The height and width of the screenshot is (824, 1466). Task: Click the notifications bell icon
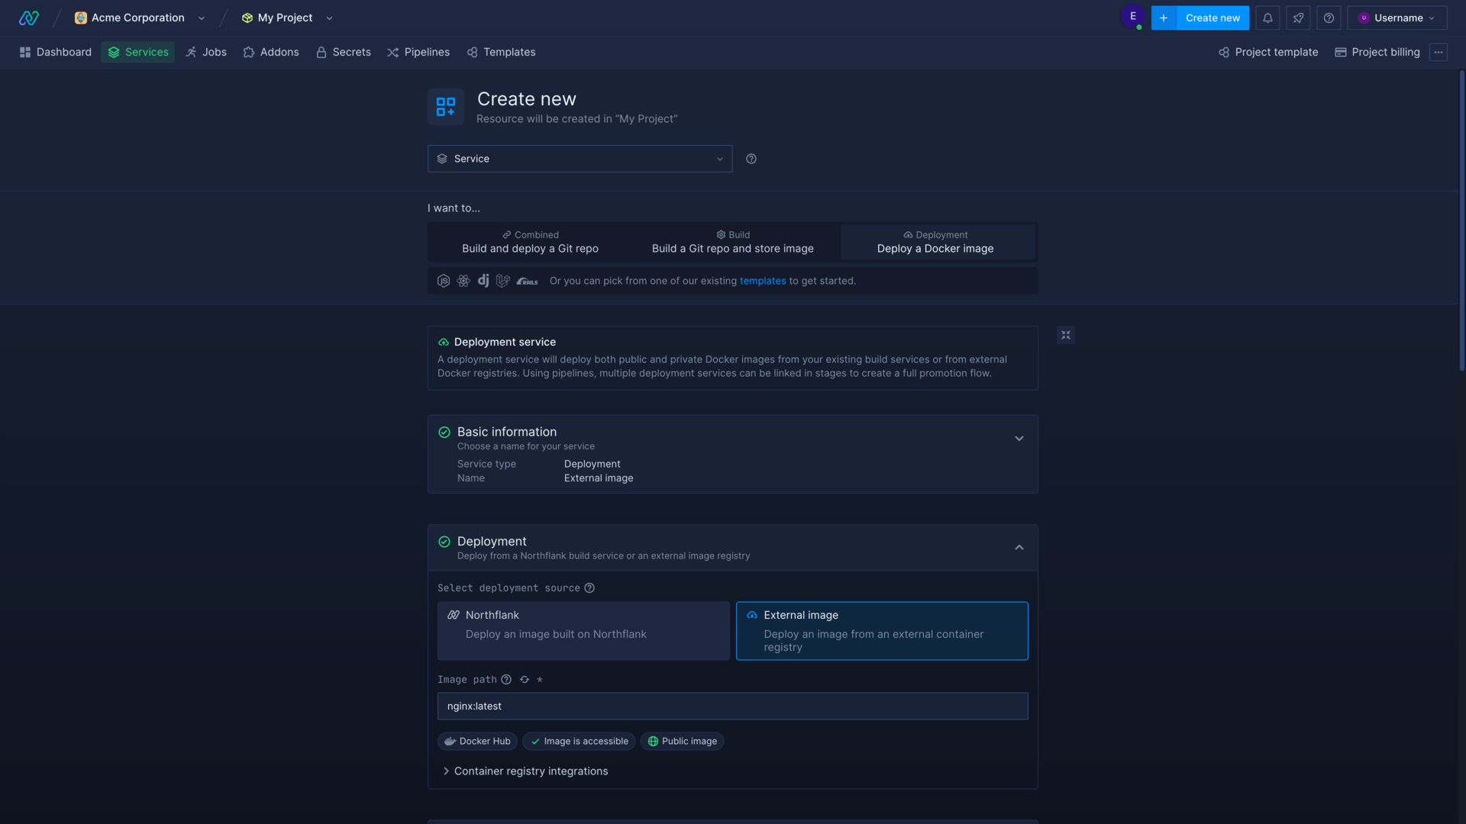pos(1267,18)
